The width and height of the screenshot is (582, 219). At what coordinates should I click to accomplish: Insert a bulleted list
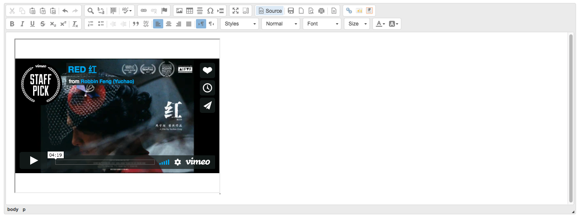point(101,24)
